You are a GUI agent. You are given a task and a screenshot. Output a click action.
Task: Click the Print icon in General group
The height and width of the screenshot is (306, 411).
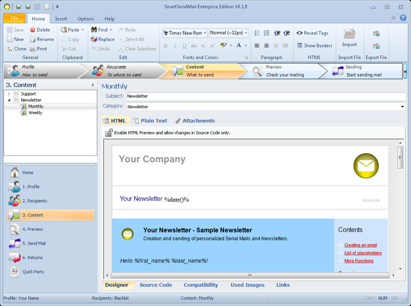point(33,49)
